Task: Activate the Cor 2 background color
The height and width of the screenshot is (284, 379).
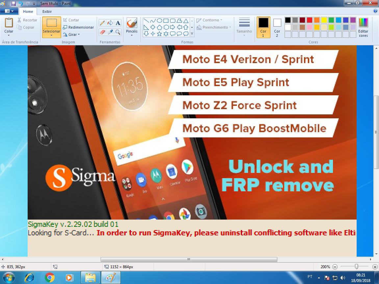Action: point(277,27)
